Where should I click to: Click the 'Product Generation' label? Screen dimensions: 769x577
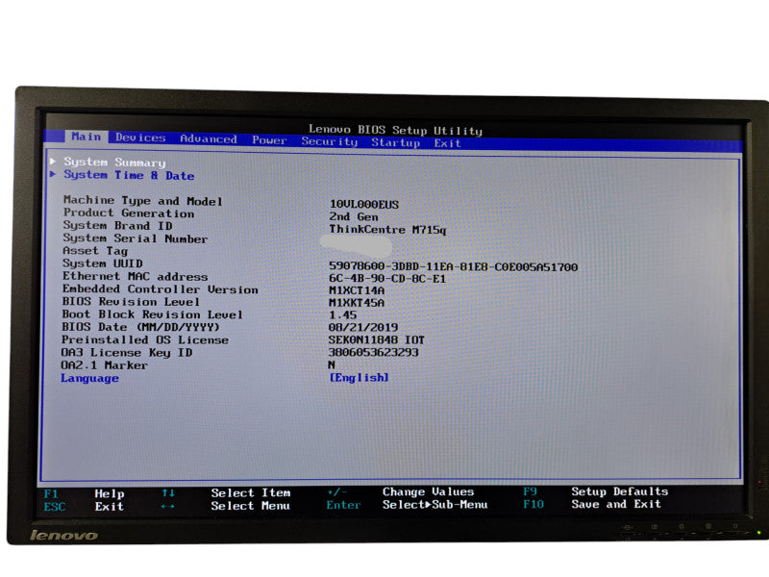point(129,213)
